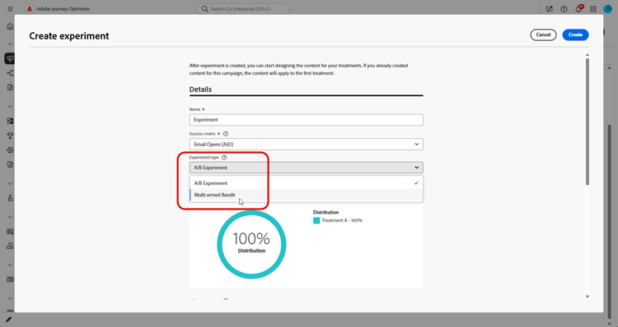
Task: Open document icon just below Journeys icon
Action: pos(10,87)
